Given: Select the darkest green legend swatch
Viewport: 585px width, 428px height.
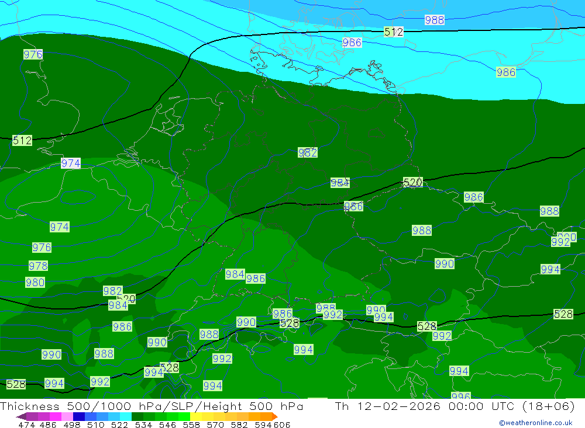Looking at the screenshot, I should click(137, 416).
